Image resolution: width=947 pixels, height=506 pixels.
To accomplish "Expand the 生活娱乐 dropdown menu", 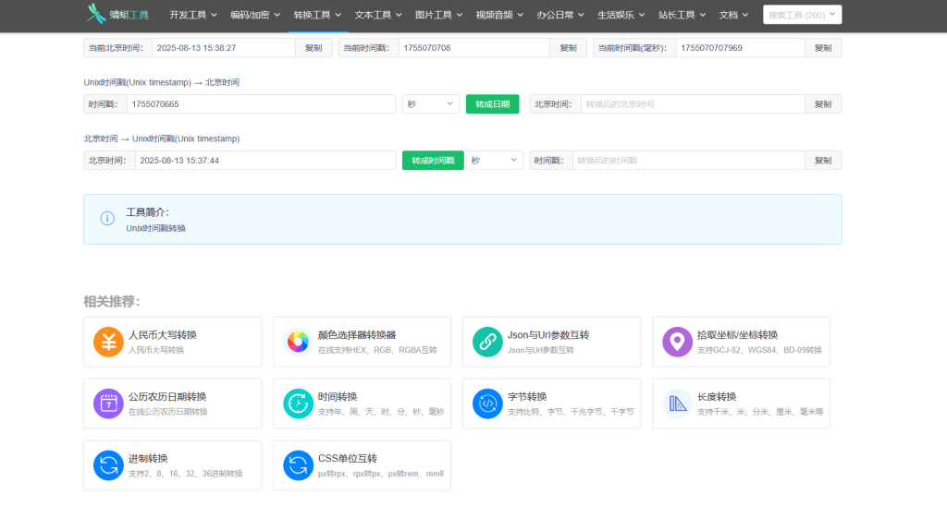I will pyautogui.click(x=621, y=15).
